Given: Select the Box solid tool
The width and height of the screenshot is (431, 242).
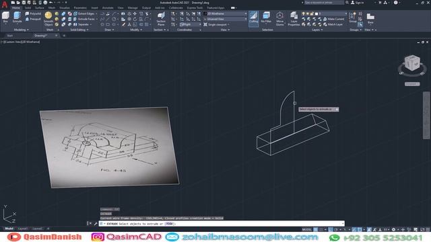Looking at the screenshot, I should click(5, 17).
